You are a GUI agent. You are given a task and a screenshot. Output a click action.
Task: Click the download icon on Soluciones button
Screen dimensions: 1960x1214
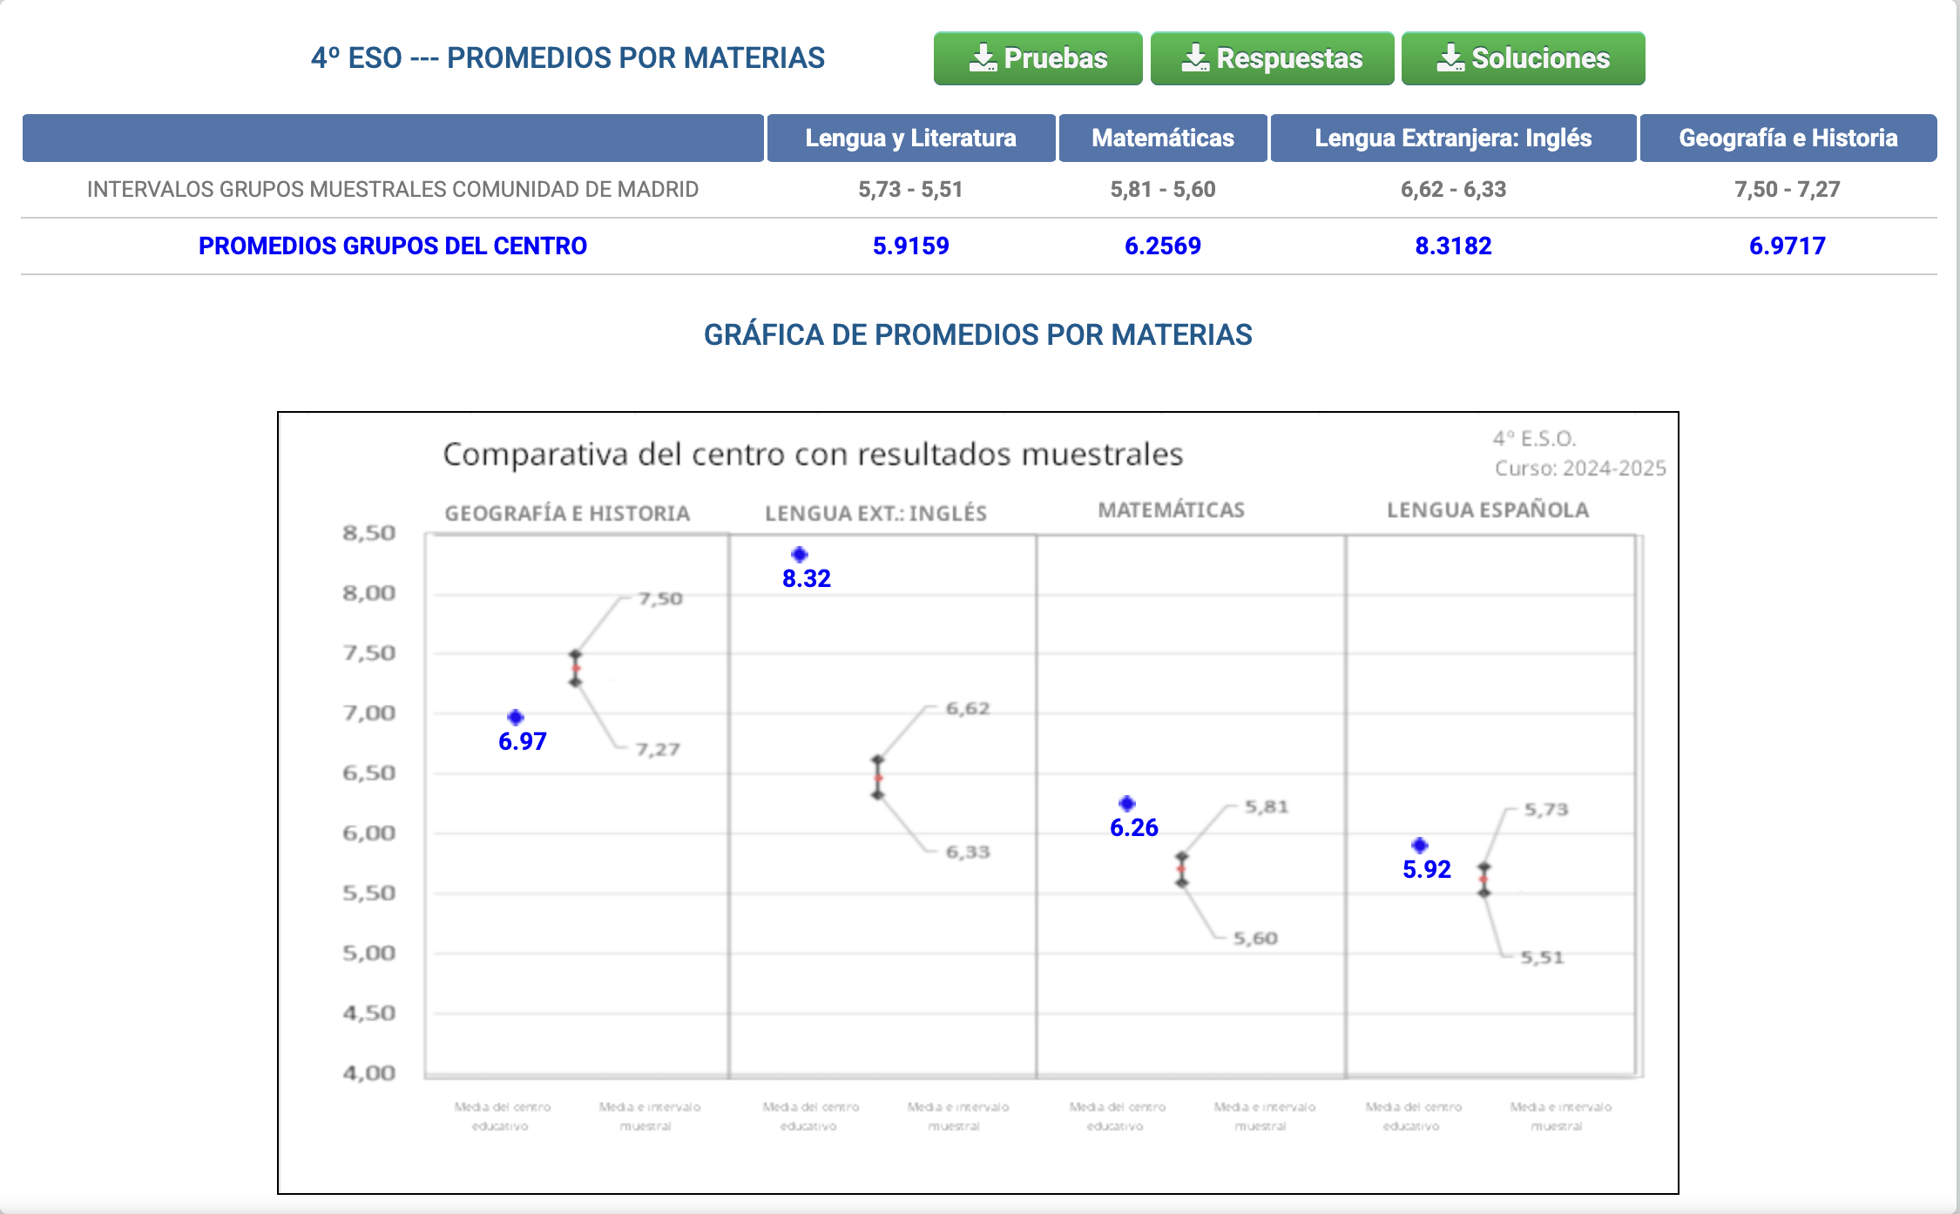(1450, 58)
